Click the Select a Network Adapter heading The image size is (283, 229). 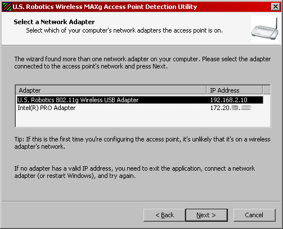(54, 22)
